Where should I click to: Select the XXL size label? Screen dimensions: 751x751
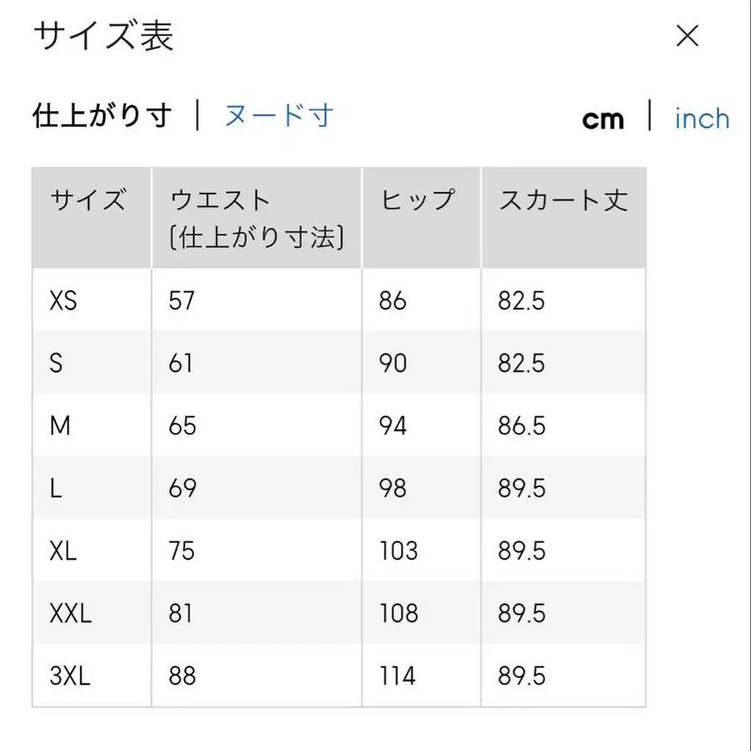point(69,614)
